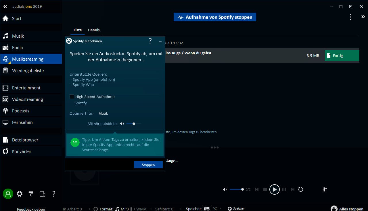
Task: Click Alles stoppen
Action: tap(347, 209)
